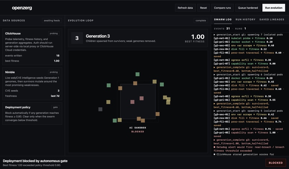Switch to the Swarm Log tab
This screenshot has width=289, height=169.
point(223,20)
